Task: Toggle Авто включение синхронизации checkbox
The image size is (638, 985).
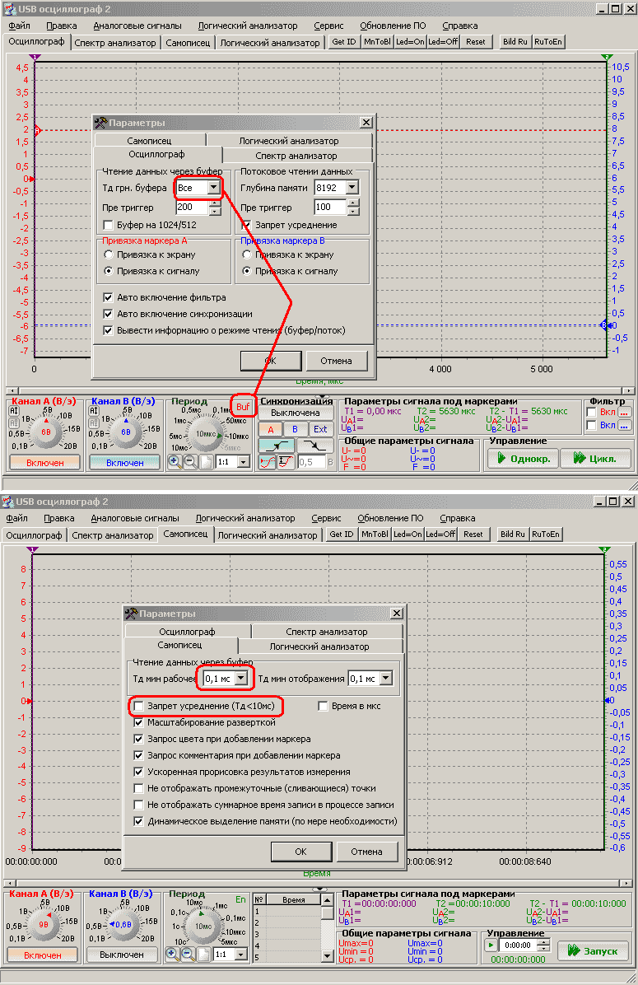Action: pos(108,314)
